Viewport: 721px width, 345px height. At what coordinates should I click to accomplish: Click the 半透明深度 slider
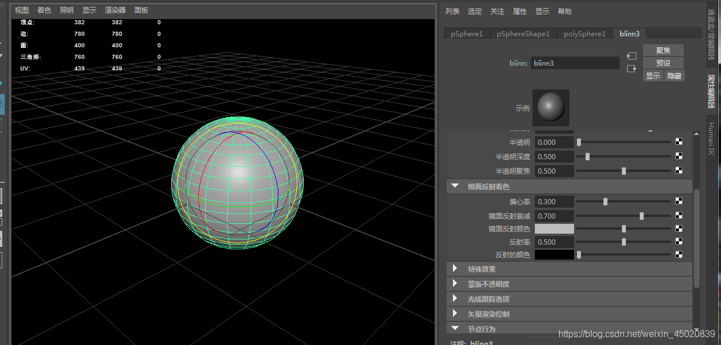[624, 156]
